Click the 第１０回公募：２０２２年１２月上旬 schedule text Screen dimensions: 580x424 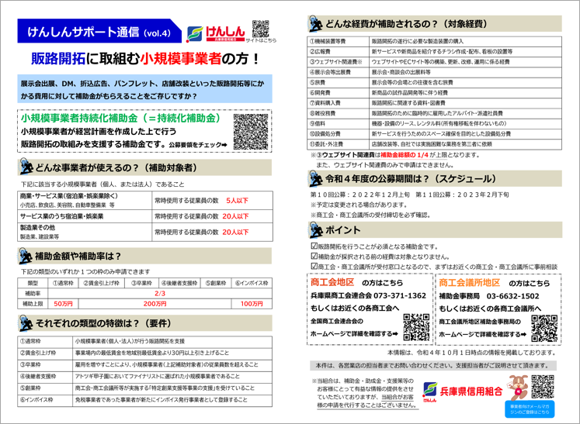[x=359, y=195]
